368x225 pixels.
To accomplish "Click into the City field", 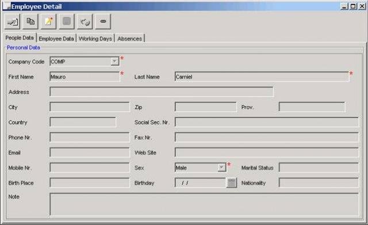I will tap(90, 107).
